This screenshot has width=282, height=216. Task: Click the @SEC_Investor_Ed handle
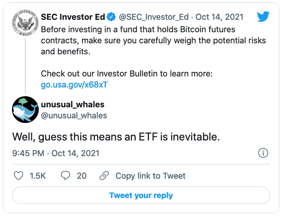(x=154, y=18)
